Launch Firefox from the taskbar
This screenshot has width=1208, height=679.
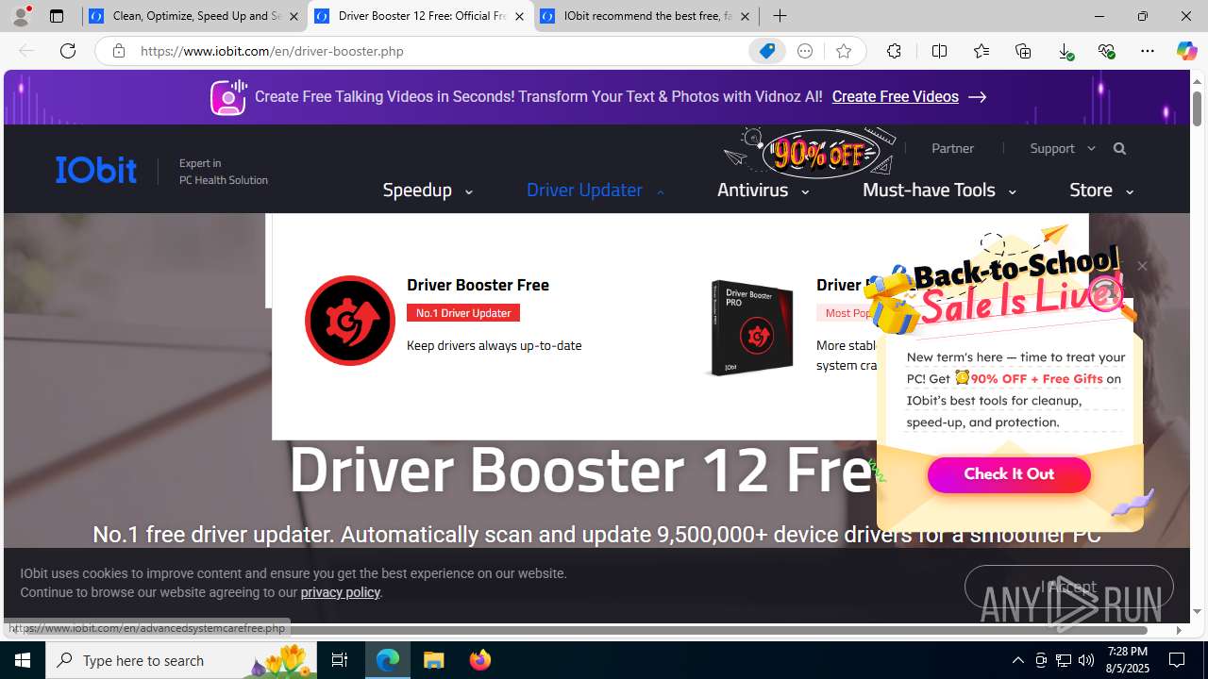tap(480, 660)
